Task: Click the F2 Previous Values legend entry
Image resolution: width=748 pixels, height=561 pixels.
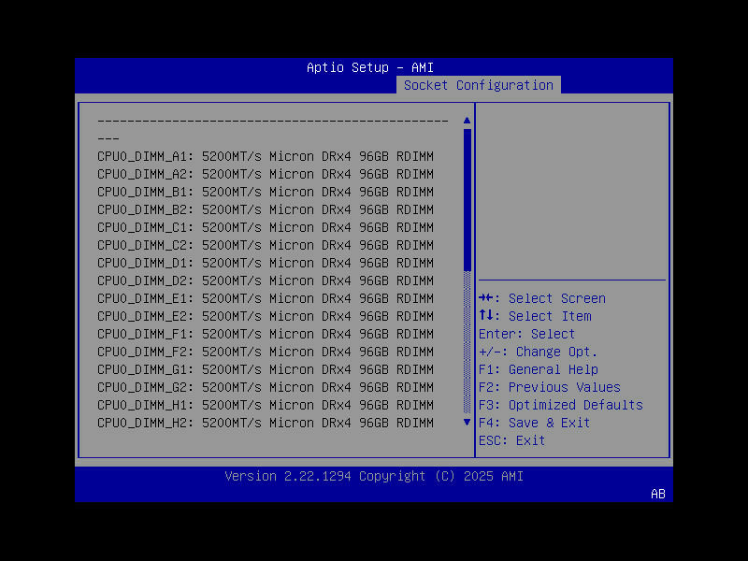Action: coord(551,386)
